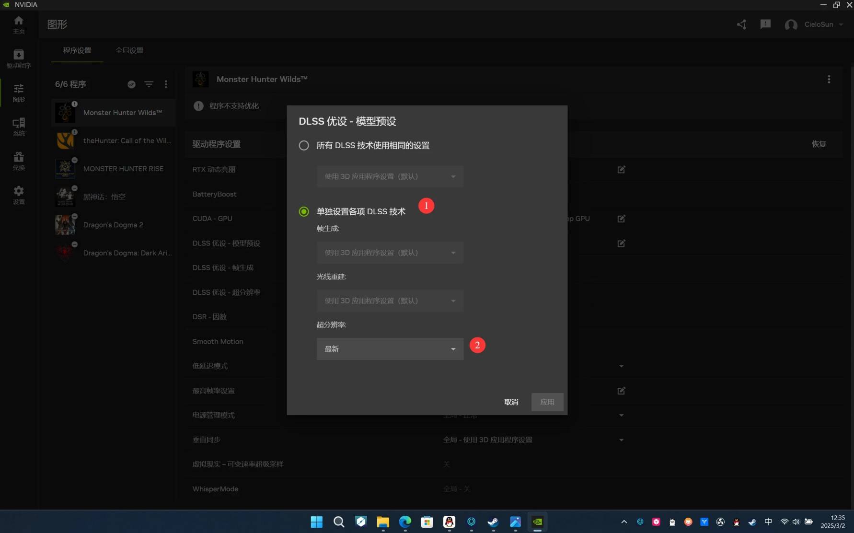Click the CieloSun account avatar

791,24
